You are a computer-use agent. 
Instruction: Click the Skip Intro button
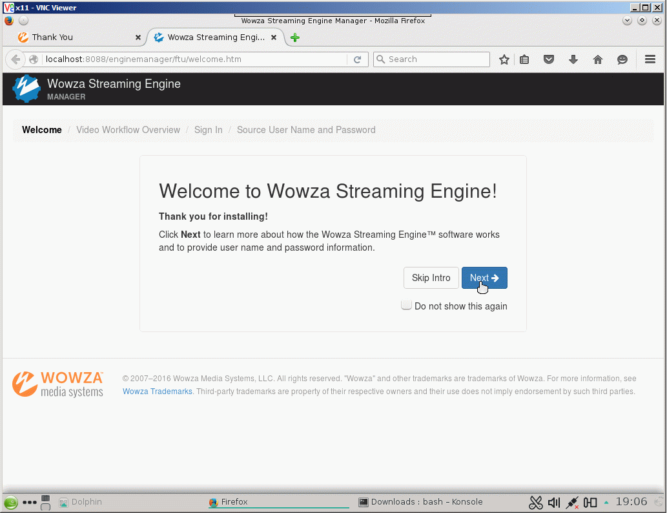pos(431,278)
